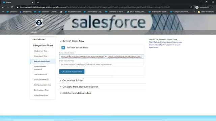This screenshot has height=121, width=216.
Task: Select SAML Assertion flow in sidebar
Action: pos(43,85)
